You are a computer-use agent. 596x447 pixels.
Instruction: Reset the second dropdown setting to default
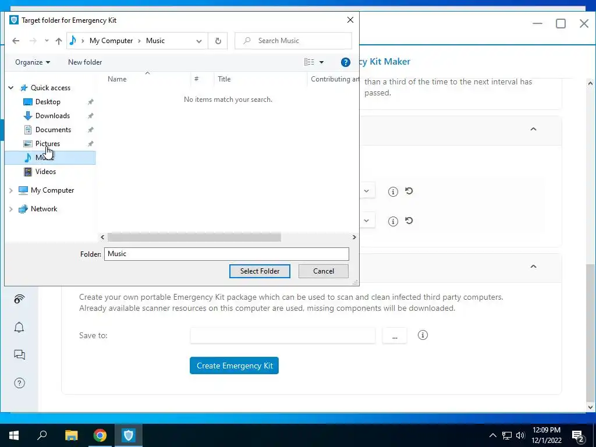(409, 221)
